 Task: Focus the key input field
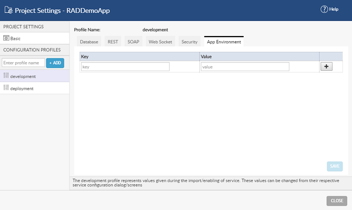pyautogui.click(x=125, y=67)
